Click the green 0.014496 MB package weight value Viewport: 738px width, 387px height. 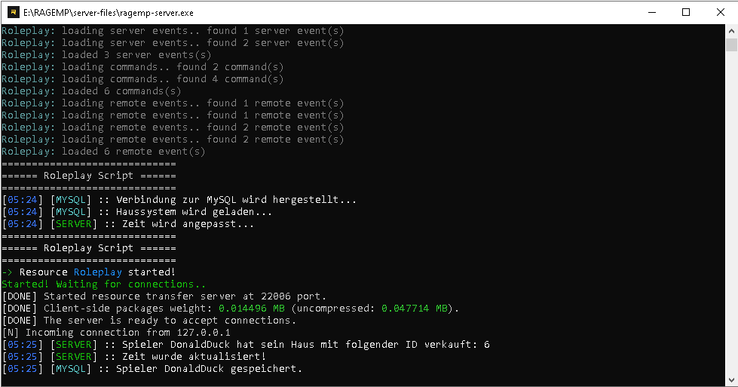pos(252,309)
